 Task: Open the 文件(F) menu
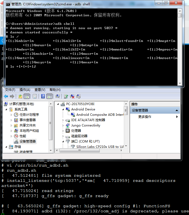pyautogui.click(x=10, y=90)
